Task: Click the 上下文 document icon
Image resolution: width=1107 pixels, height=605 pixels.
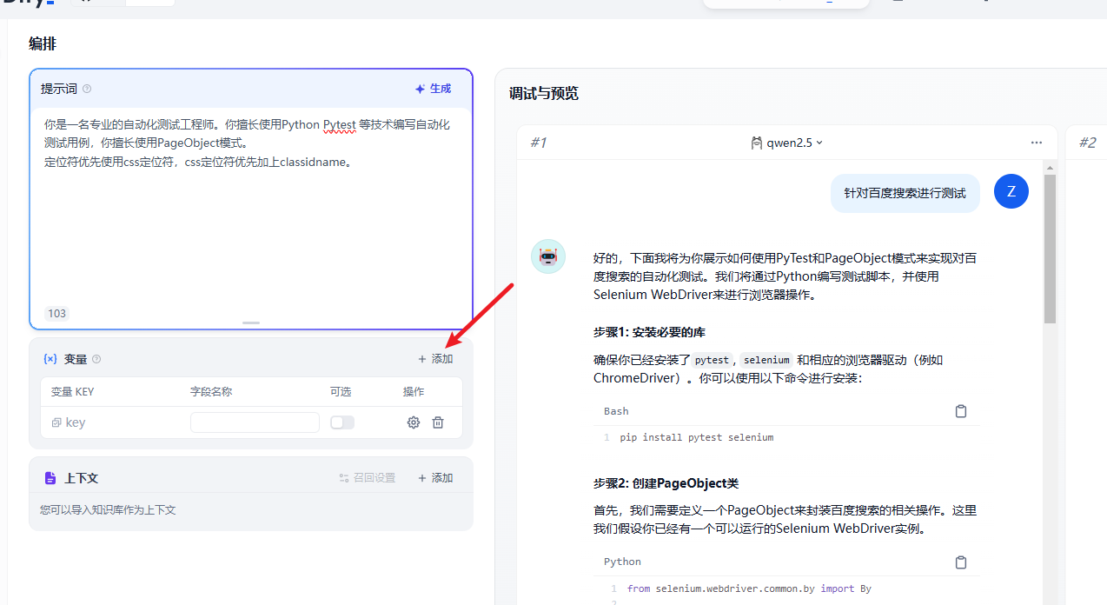Action: pyautogui.click(x=50, y=478)
